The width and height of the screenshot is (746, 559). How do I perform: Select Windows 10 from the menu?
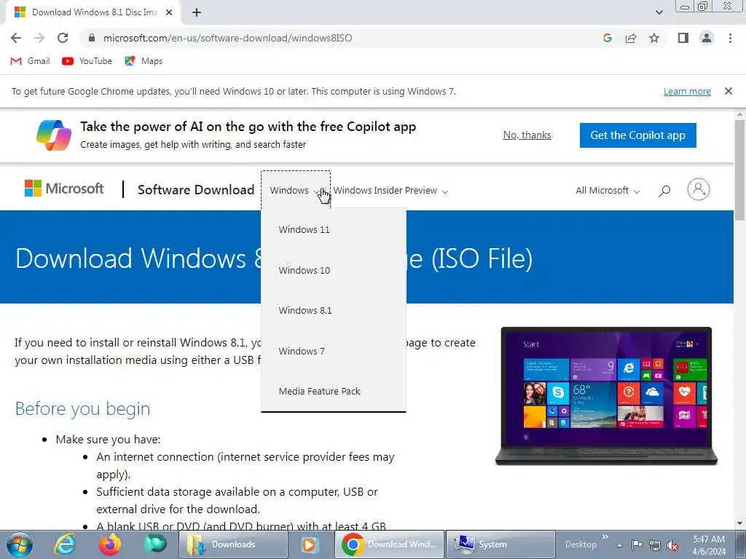tap(334, 270)
